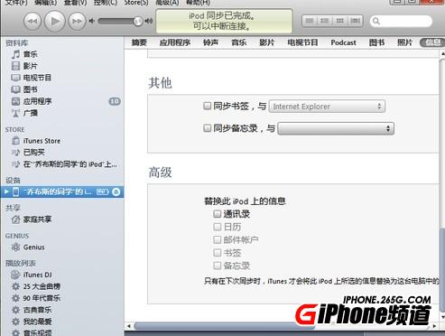Screen dimensions: 445x336
Task: Switch to the 照片 tab
Action: [404, 42]
